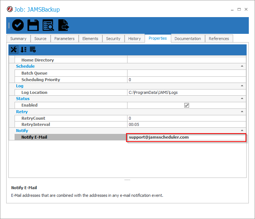The image size is (255, 219).
Task: Click the Scheduling Priority value field
Action: coord(187,80)
